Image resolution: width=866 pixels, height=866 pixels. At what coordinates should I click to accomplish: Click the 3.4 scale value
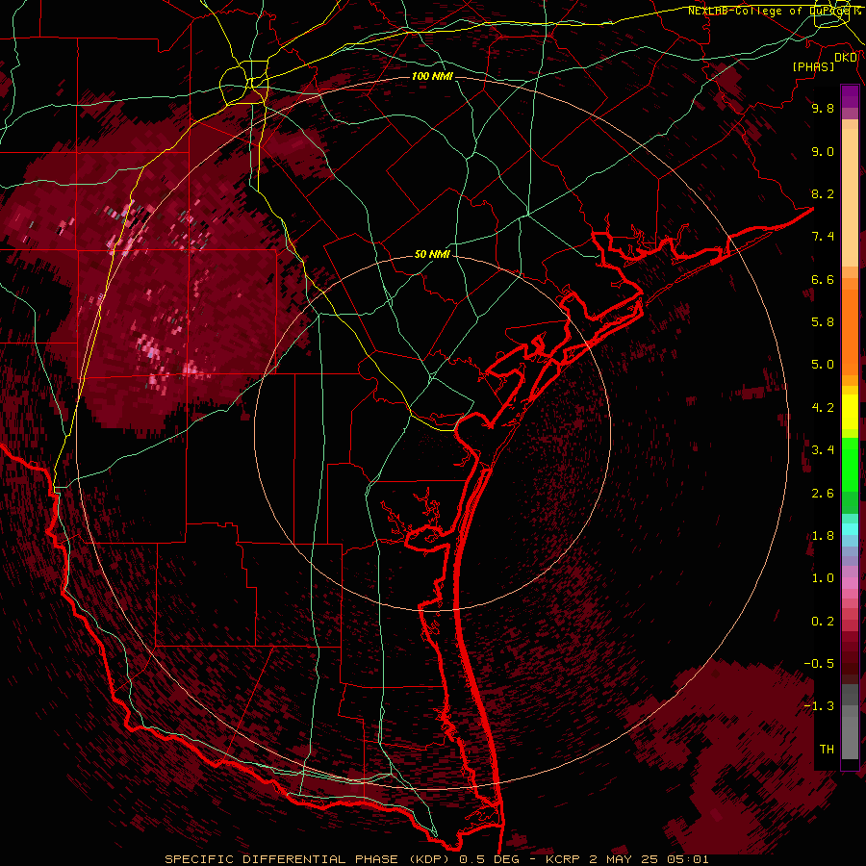[823, 450]
